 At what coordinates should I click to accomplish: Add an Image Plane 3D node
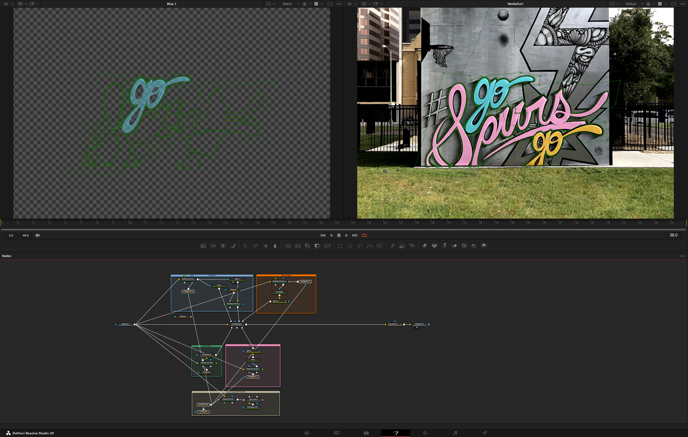click(424, 246)
